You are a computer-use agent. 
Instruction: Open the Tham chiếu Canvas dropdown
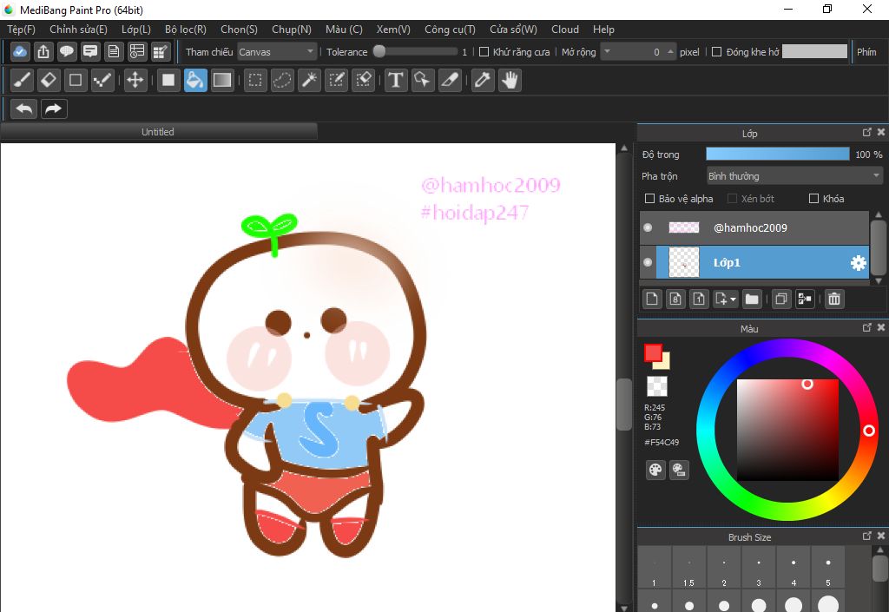[277, 52]
